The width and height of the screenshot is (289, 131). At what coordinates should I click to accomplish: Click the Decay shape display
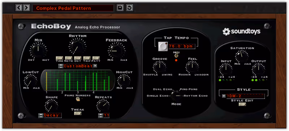point(52,116)
